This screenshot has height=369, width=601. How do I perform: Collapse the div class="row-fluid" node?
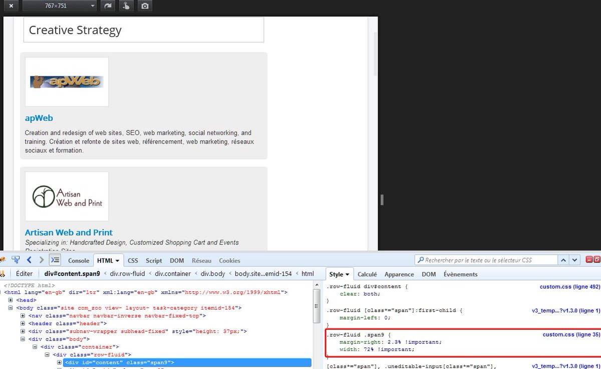coord(48,354)
